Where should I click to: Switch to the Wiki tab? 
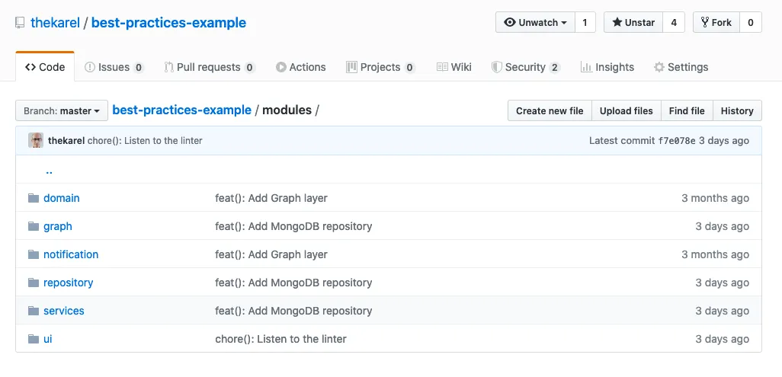coord(453,67)
